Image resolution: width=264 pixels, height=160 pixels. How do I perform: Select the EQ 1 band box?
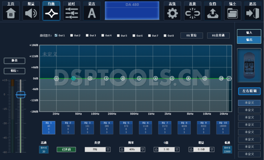pyautogui.click(x=49, y=128)
